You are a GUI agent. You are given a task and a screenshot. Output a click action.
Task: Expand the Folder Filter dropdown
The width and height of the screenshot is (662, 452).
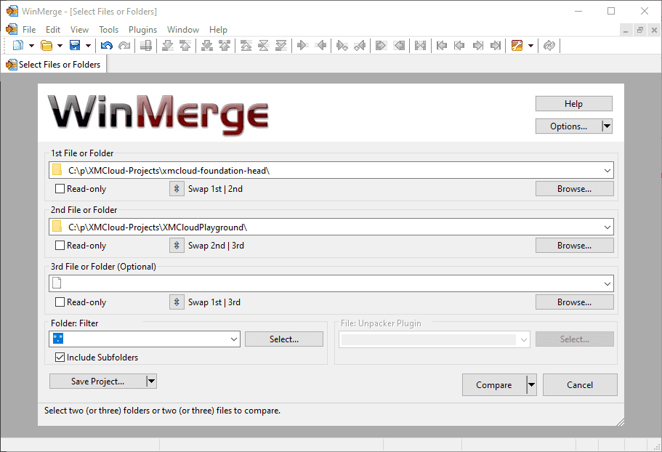tap(233, 339)
